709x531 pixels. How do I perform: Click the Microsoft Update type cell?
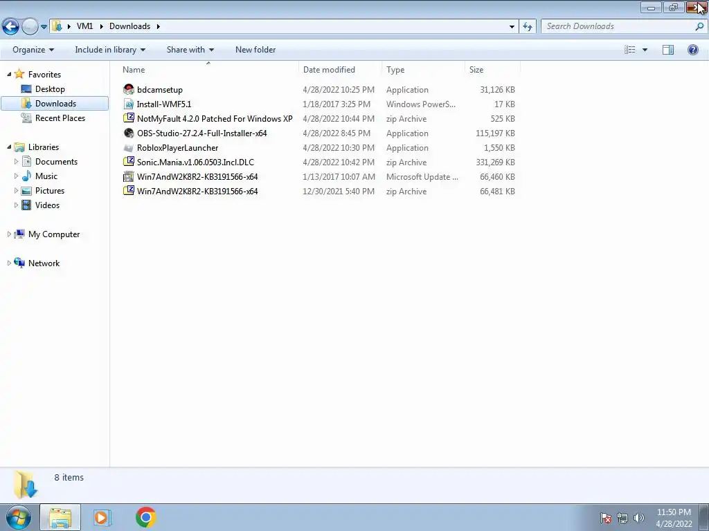pyautogui.click(x=422, y=177)
